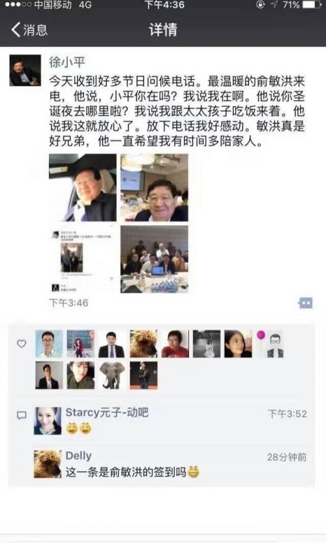View first photo of man in car
The height and width of the screenshot is (543, 326).
coord(83,188)
